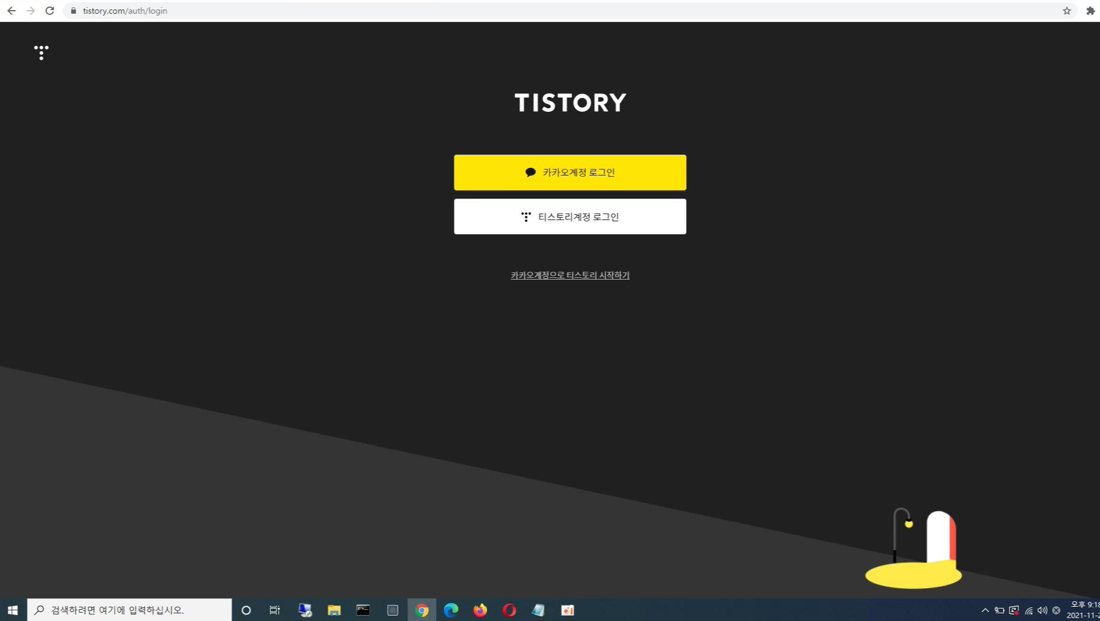1100x621 pixels.
Task: Click the security alert tray icon
Action: [1014, 610]
